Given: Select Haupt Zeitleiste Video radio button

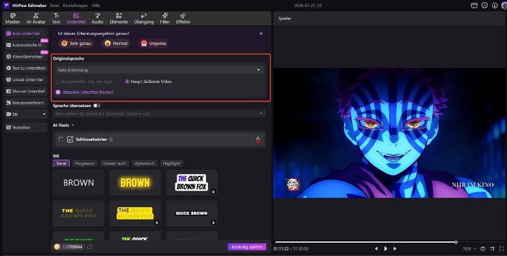Looking at the screenshot, I should point(127,81).
